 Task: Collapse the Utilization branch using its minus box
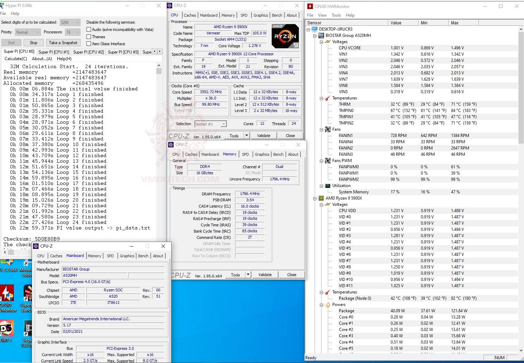coord(322,186)
